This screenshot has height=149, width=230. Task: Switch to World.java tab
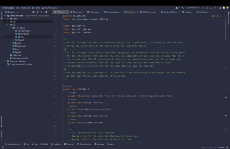pos(203,12)
